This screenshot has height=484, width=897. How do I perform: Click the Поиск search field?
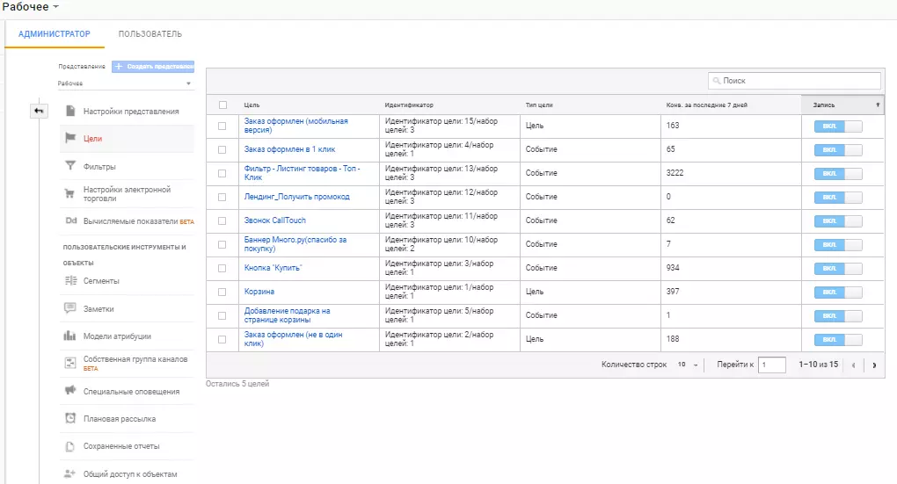795,81
